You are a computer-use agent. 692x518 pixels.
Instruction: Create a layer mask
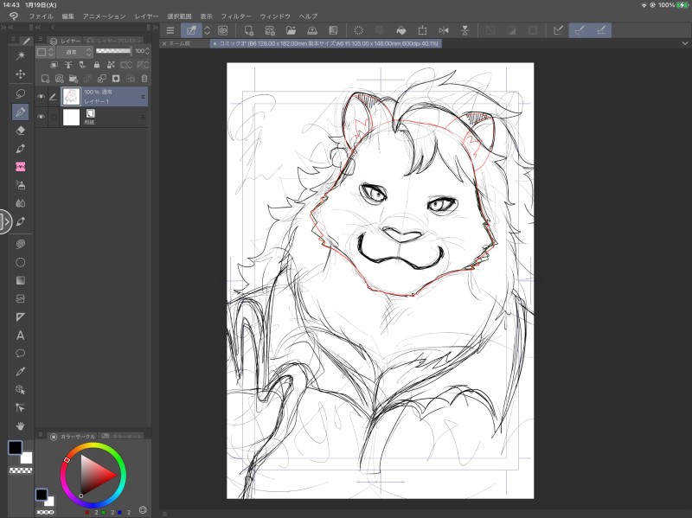[116, 79]
